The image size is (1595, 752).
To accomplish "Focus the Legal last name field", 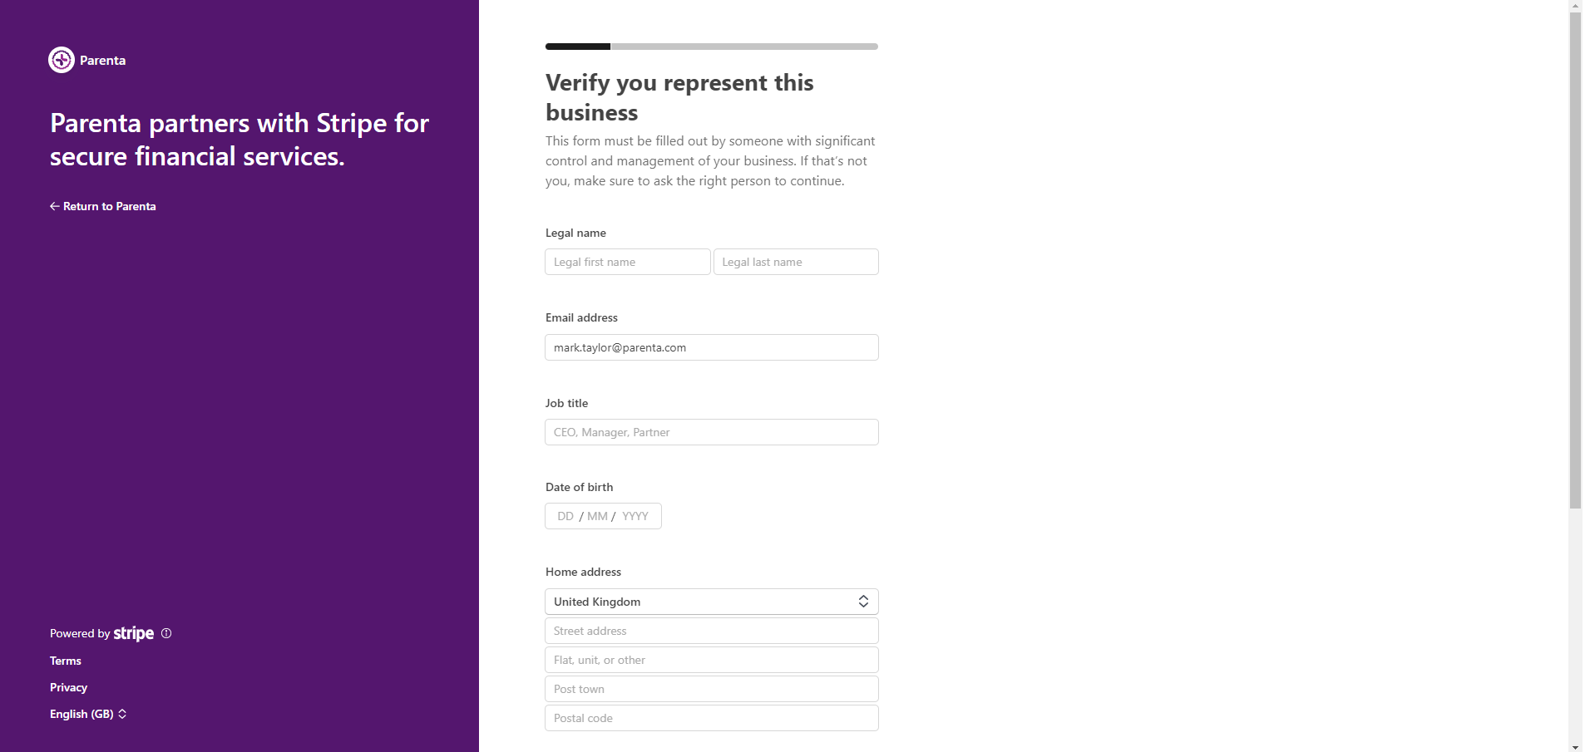I will [796, 262].
